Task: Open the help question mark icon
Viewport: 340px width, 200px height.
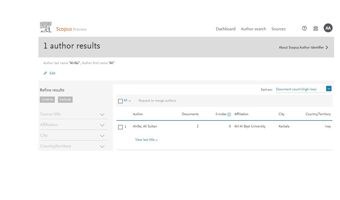Action: click(x=304, y=28)
